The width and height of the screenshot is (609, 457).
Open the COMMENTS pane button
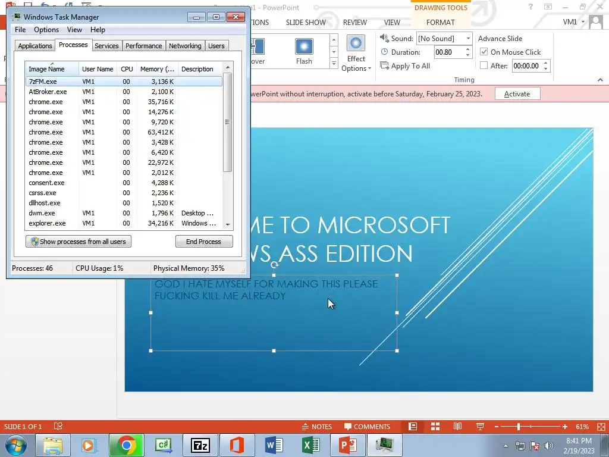pyautogui.click(x=367, y=426)
